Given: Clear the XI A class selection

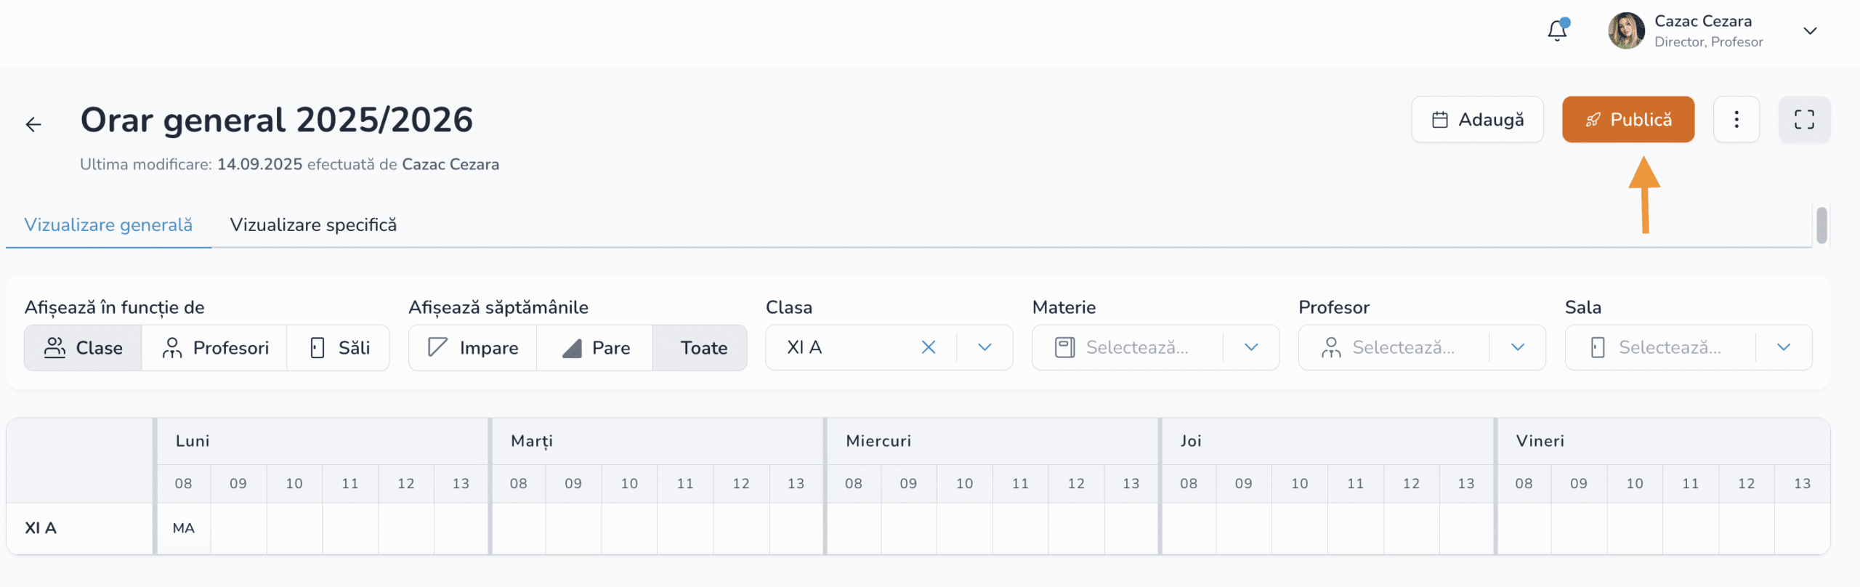Looking at the screenshot, I should [928, 347].
